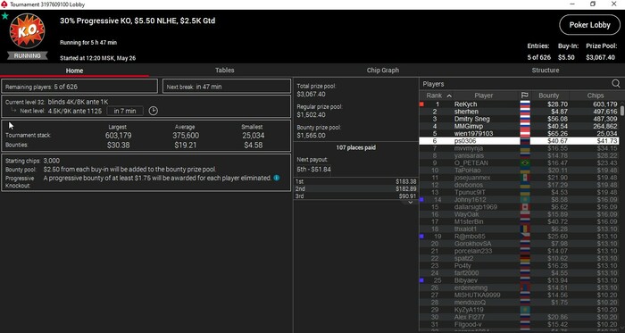Select player wien1979103 row

click(x=520, y=133)
